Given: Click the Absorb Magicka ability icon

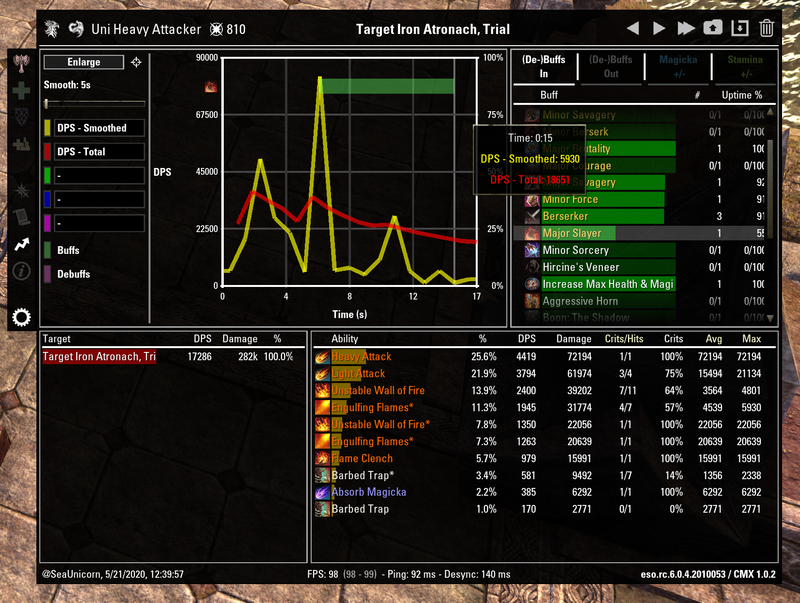Looking at the screenshot, I should 322,492.
